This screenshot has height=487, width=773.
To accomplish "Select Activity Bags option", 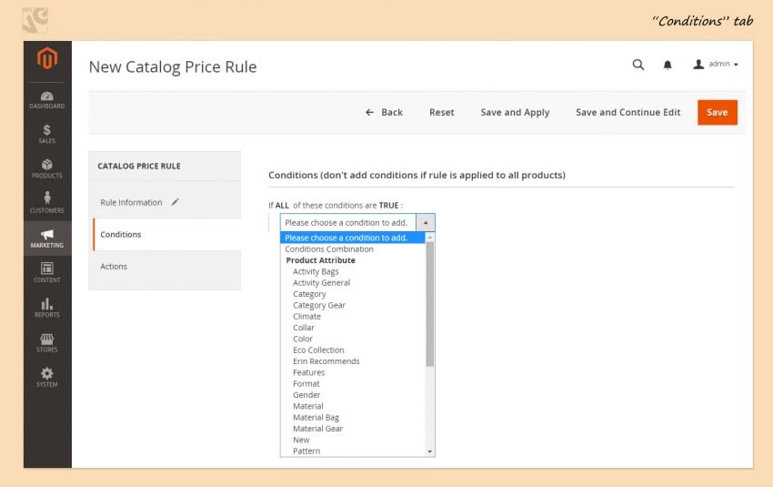I will (316, 271).
